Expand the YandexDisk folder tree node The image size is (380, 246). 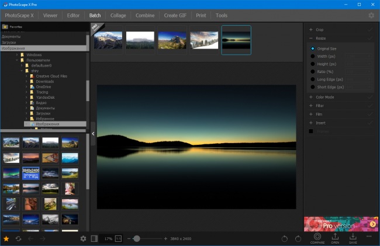26,98
